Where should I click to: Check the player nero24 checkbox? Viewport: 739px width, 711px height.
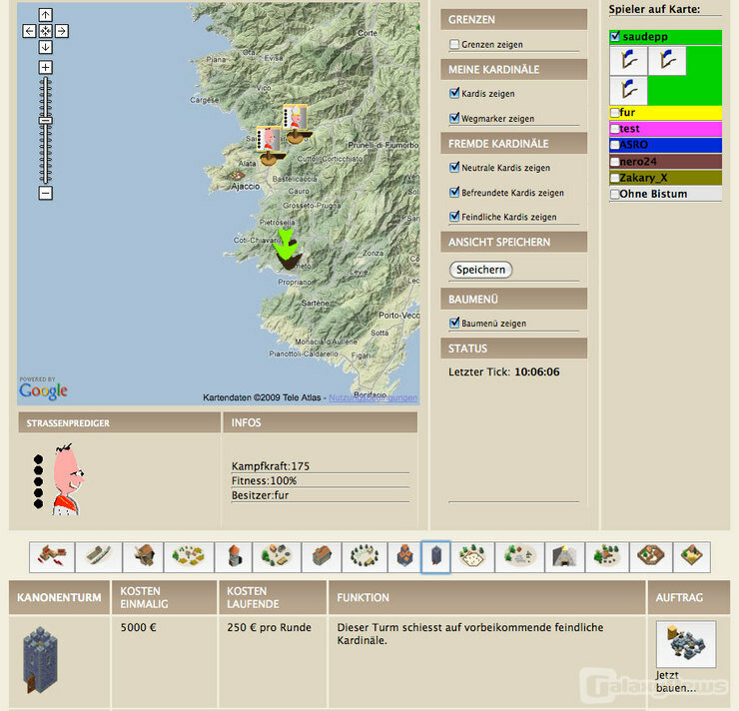pyautogui.click(x=615, y=162)
